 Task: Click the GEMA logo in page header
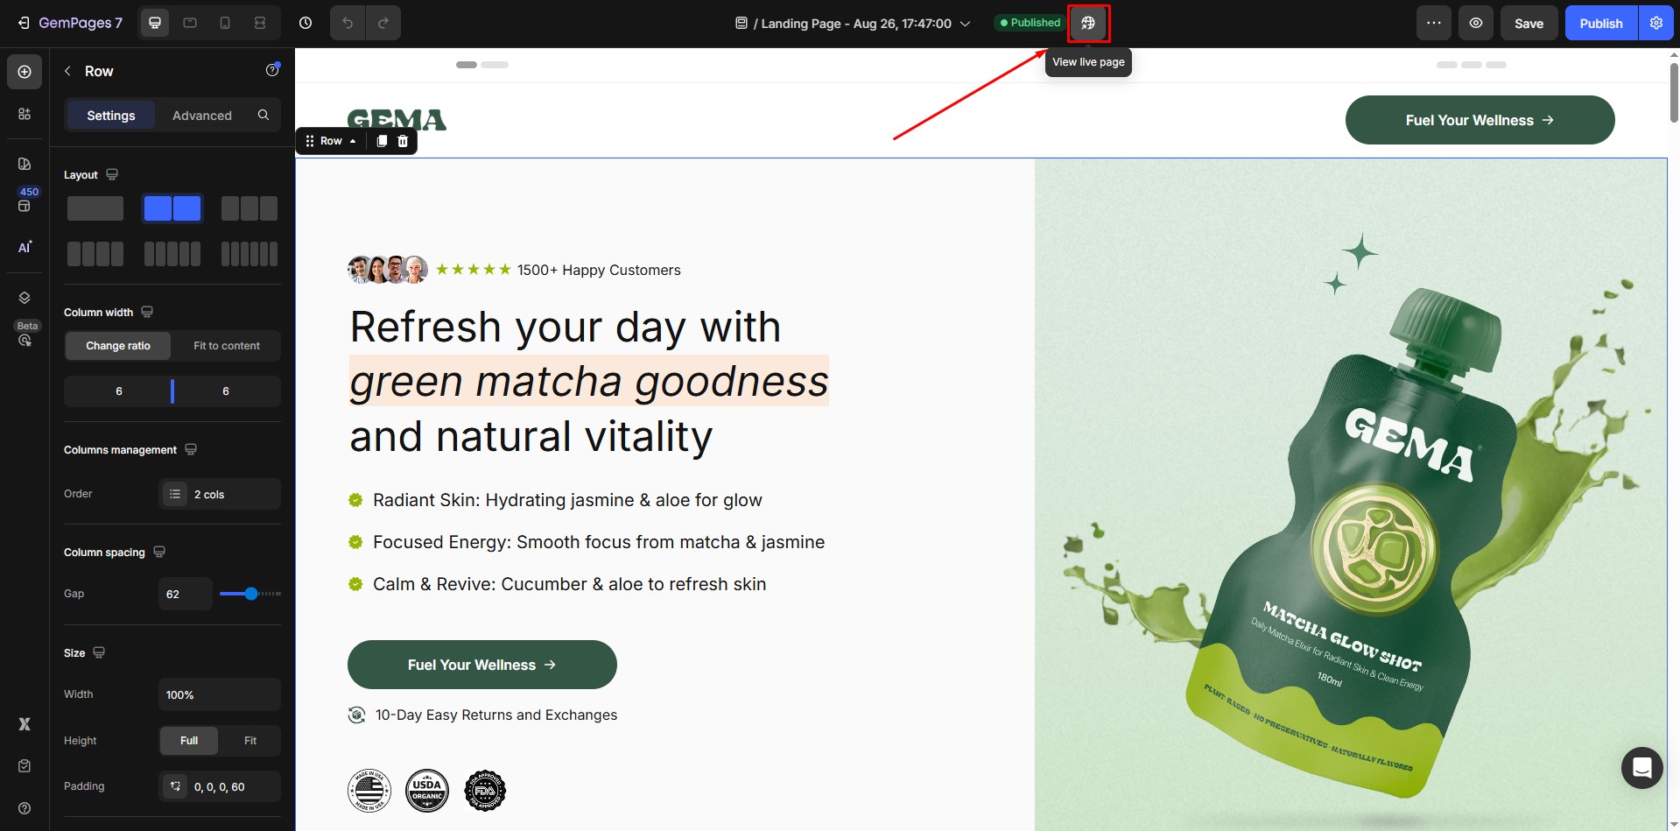397,120
